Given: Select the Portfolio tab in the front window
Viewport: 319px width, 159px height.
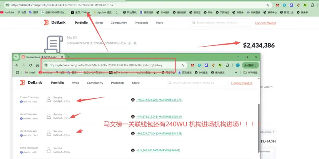Looking at the screenshot, I should click(57, 83).
